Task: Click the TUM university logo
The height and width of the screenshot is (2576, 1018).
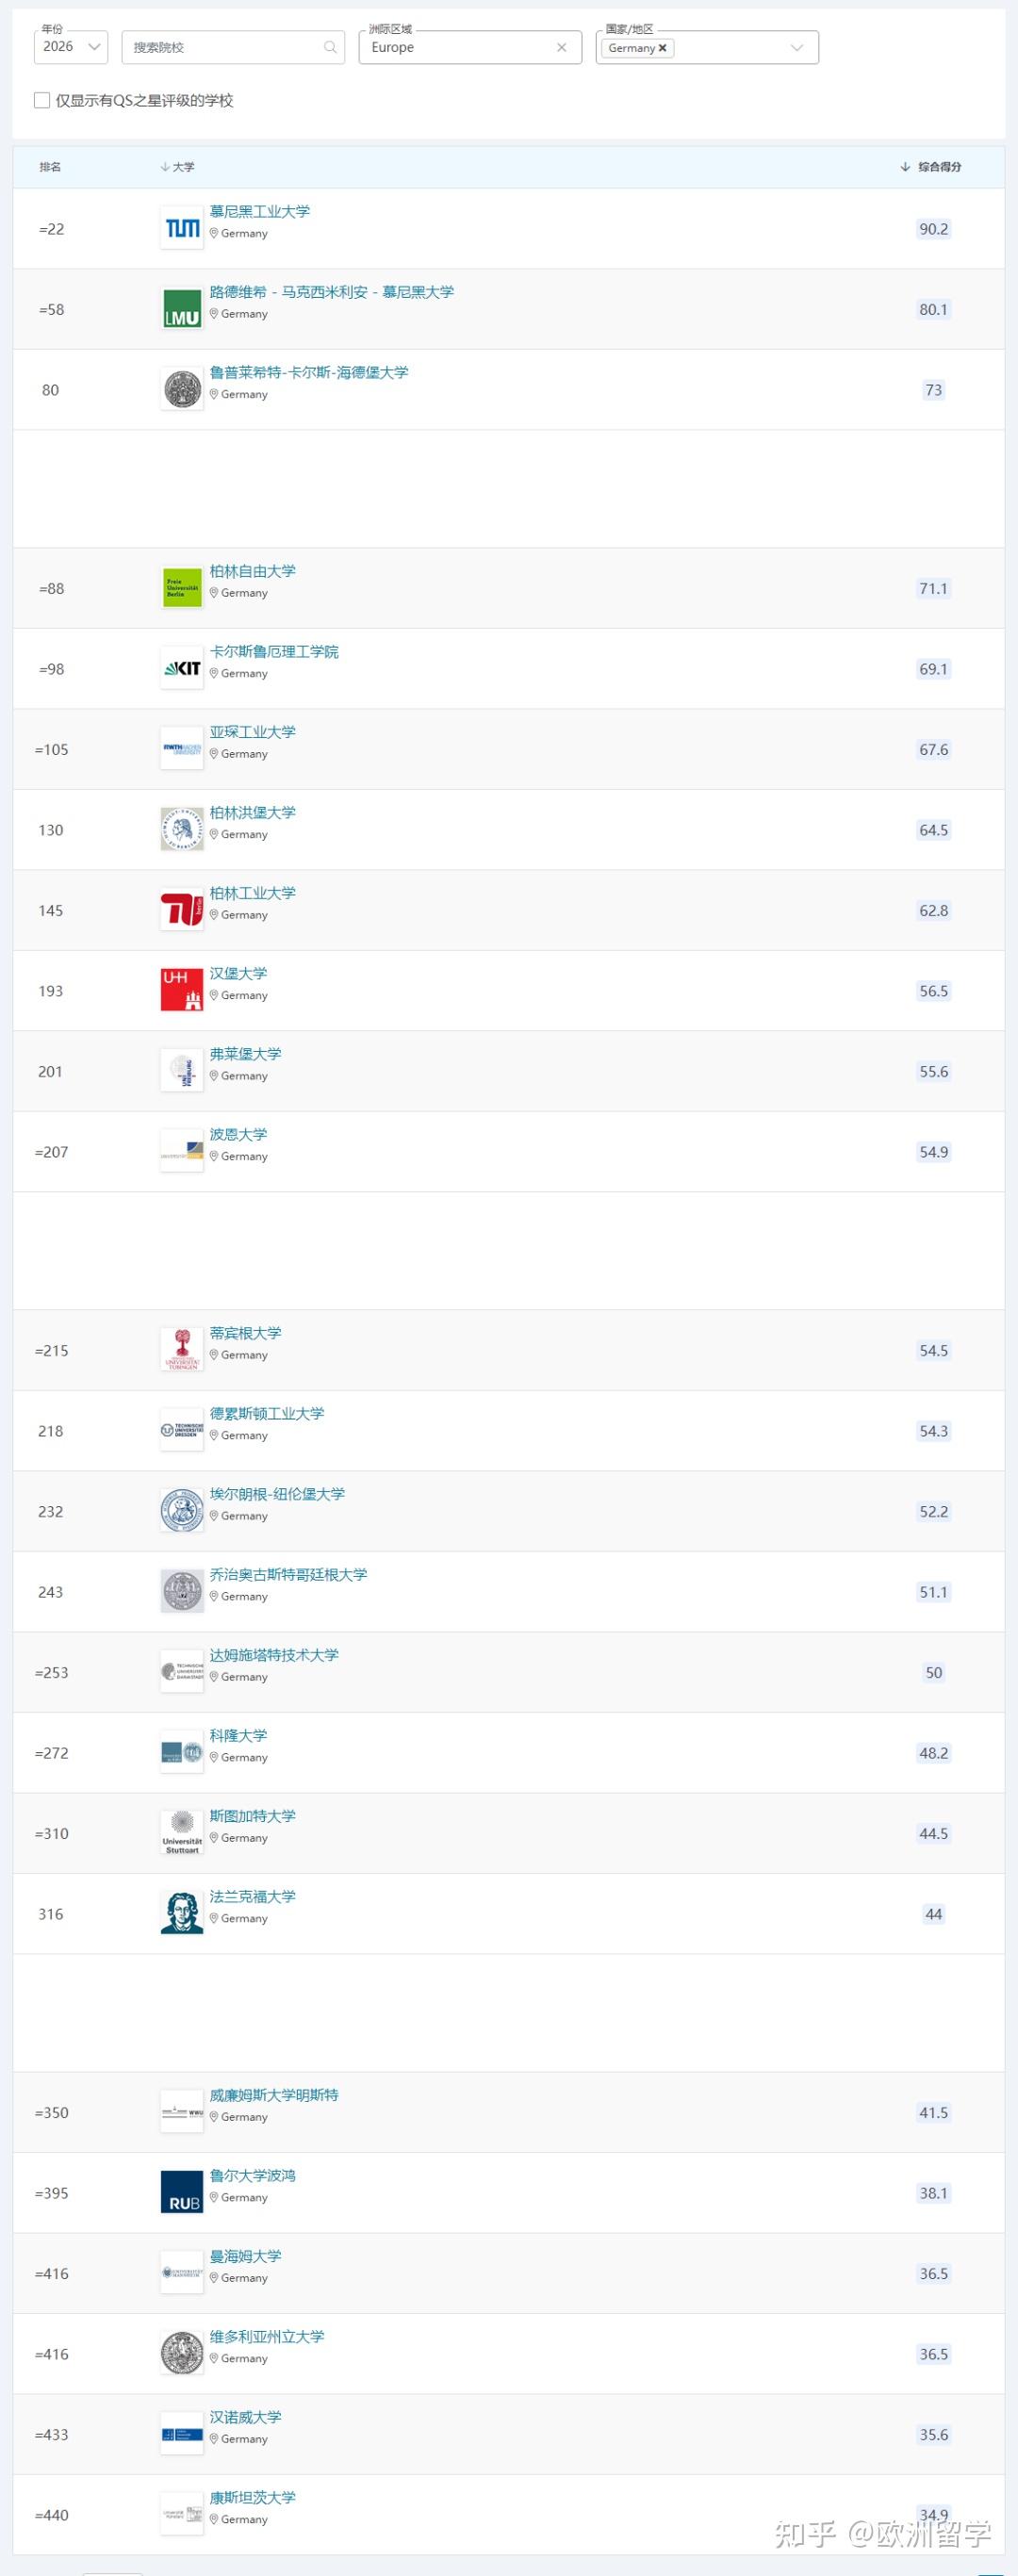Action: [182, 229]
